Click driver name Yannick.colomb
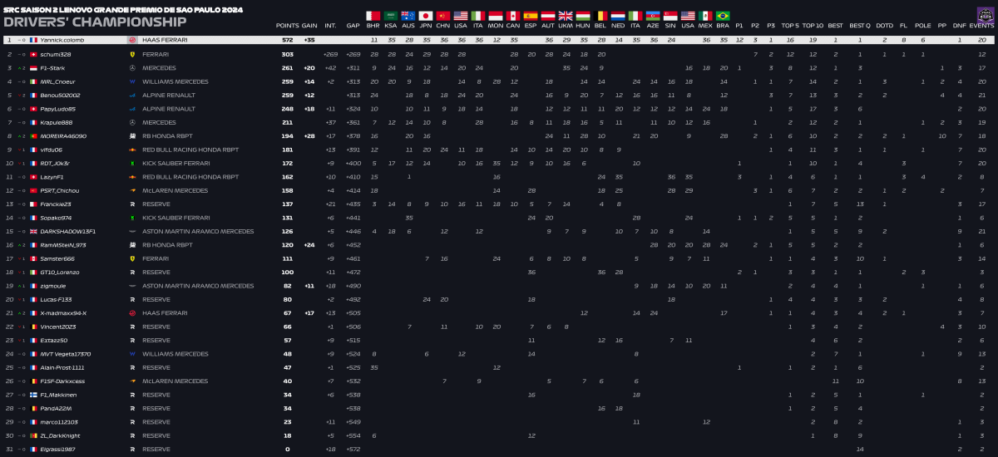The height and width of the screenshot is (457, 998). (62, 40)
